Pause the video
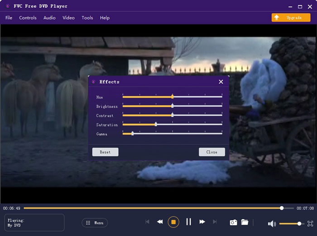 [x=189, y=222]
